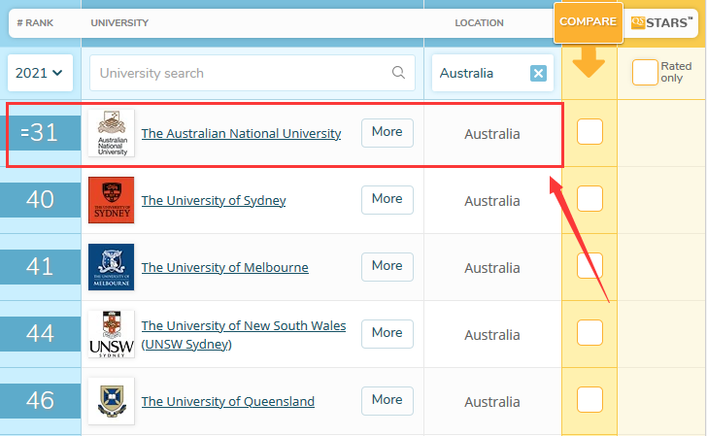Viewport: 707px width, 436px height.
Task: Open the 2021 year dropdown
Action: click(39, 73)
